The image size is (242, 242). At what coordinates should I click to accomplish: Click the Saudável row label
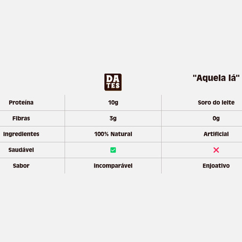[x=21, y=150]
